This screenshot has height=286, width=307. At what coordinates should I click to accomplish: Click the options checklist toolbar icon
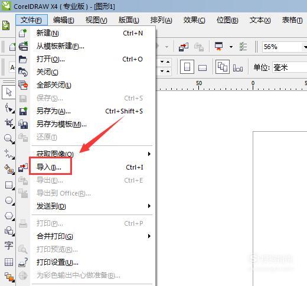click(x=243, y=47)
